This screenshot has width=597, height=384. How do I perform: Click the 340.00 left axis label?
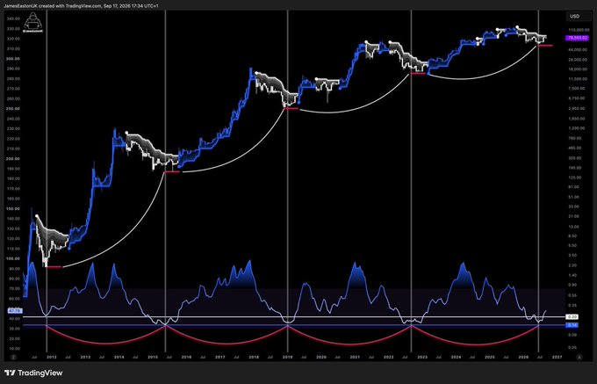(x=13, y=18)
